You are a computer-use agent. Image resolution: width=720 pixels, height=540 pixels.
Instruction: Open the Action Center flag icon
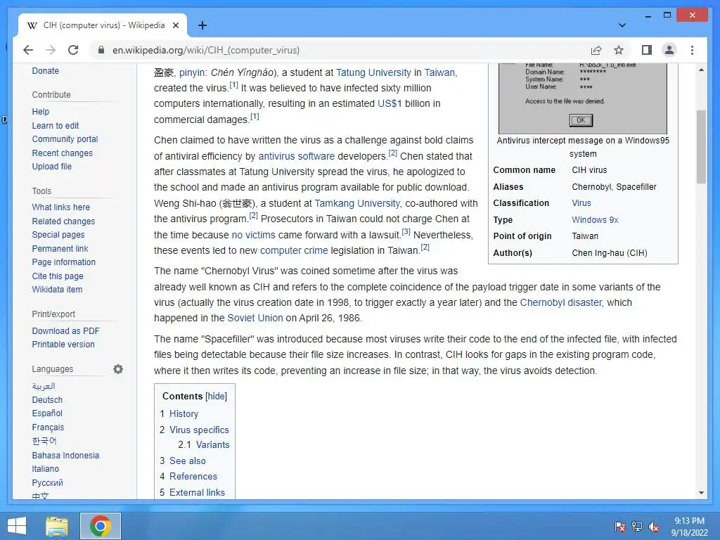[x=620, y=526]
